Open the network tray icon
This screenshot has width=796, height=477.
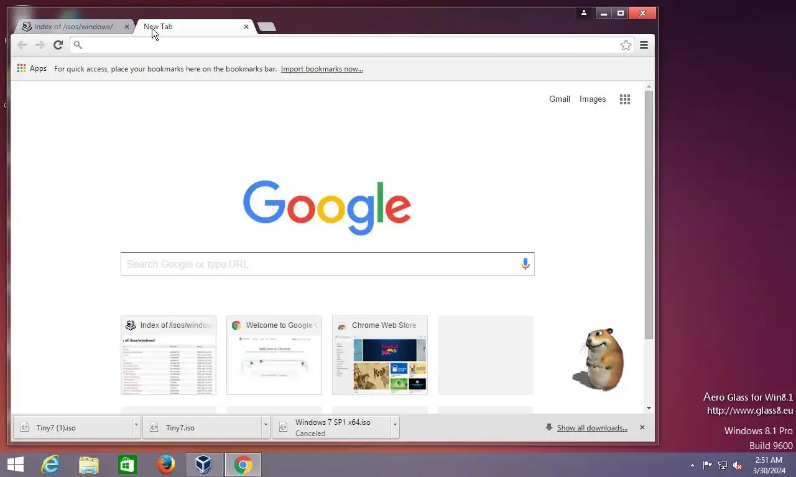tap(723, 465)
